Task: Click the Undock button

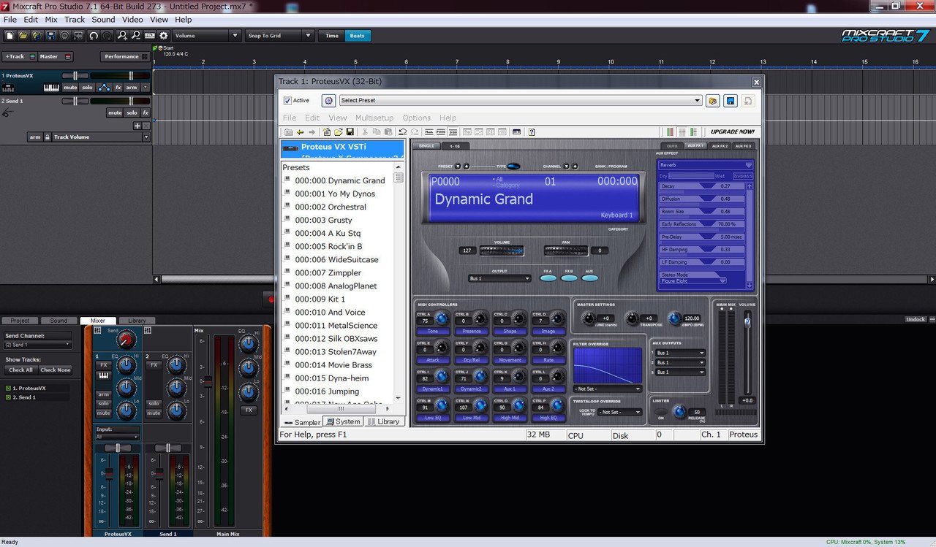Action: [x=916, y=319]
